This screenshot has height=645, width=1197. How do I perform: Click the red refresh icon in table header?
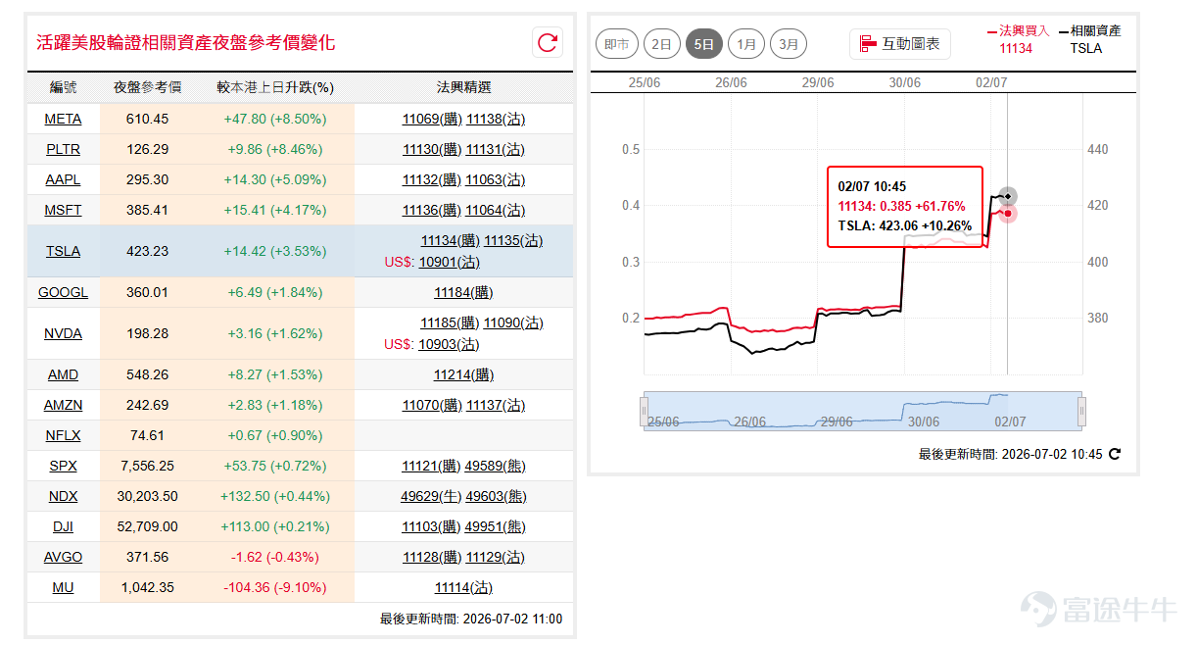point(548,42)
